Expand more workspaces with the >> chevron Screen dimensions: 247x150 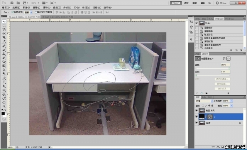210,3
